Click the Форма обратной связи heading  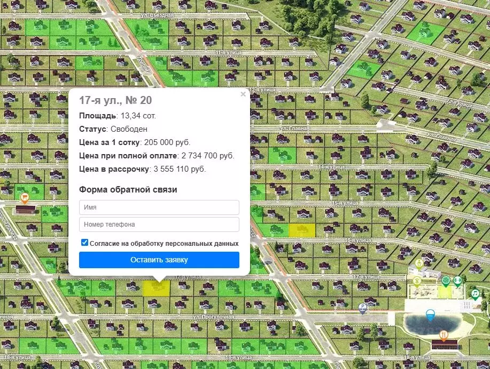click(128, 190)
